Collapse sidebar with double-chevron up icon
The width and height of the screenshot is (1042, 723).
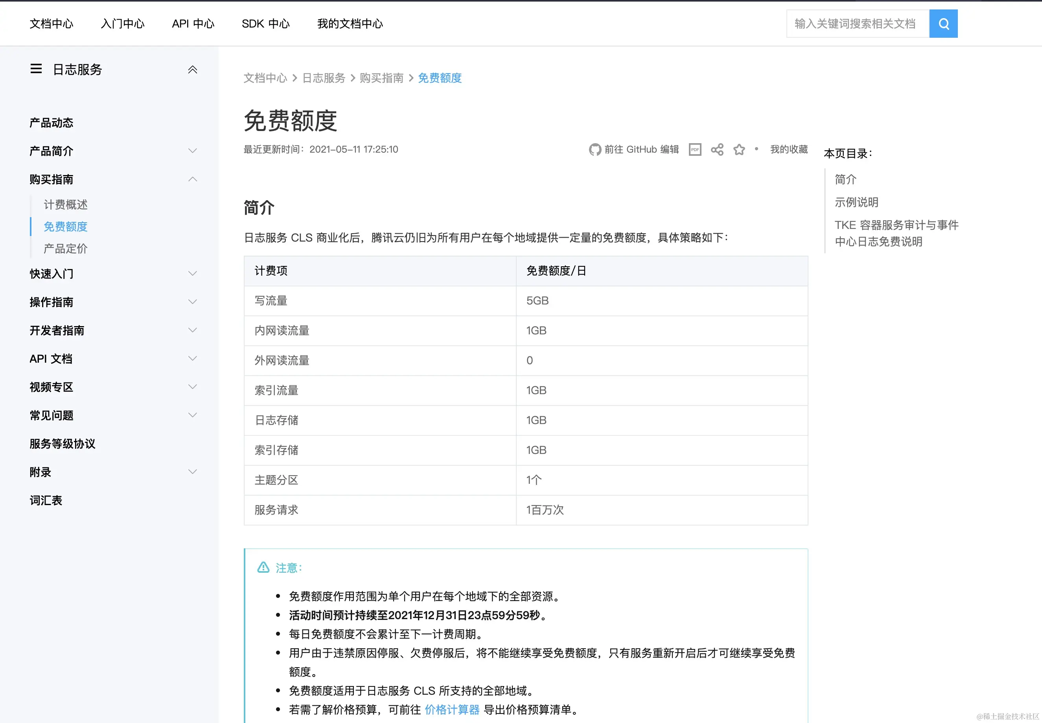[x=192, y=69]
